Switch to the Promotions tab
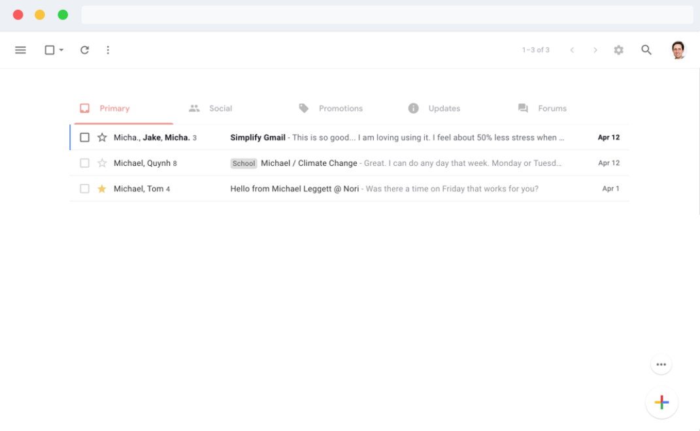Screen dimensions: 700x431 (x=331, y=108)
